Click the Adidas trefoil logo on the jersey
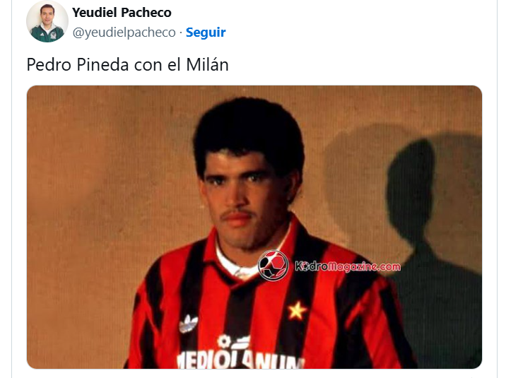523x378 pixels. 189,324
